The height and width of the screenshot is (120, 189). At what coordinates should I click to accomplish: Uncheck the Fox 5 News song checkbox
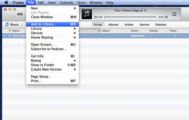pyautogui.click(x=10, y=36)
